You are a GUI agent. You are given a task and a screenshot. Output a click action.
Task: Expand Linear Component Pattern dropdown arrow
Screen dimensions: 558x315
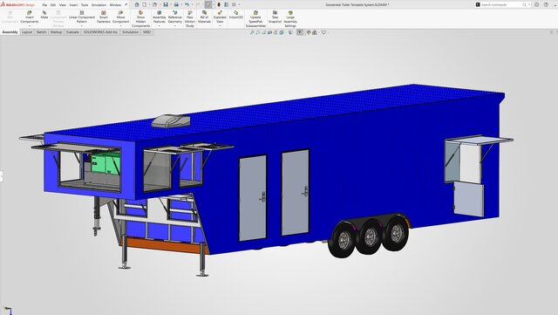coord(82,26)
